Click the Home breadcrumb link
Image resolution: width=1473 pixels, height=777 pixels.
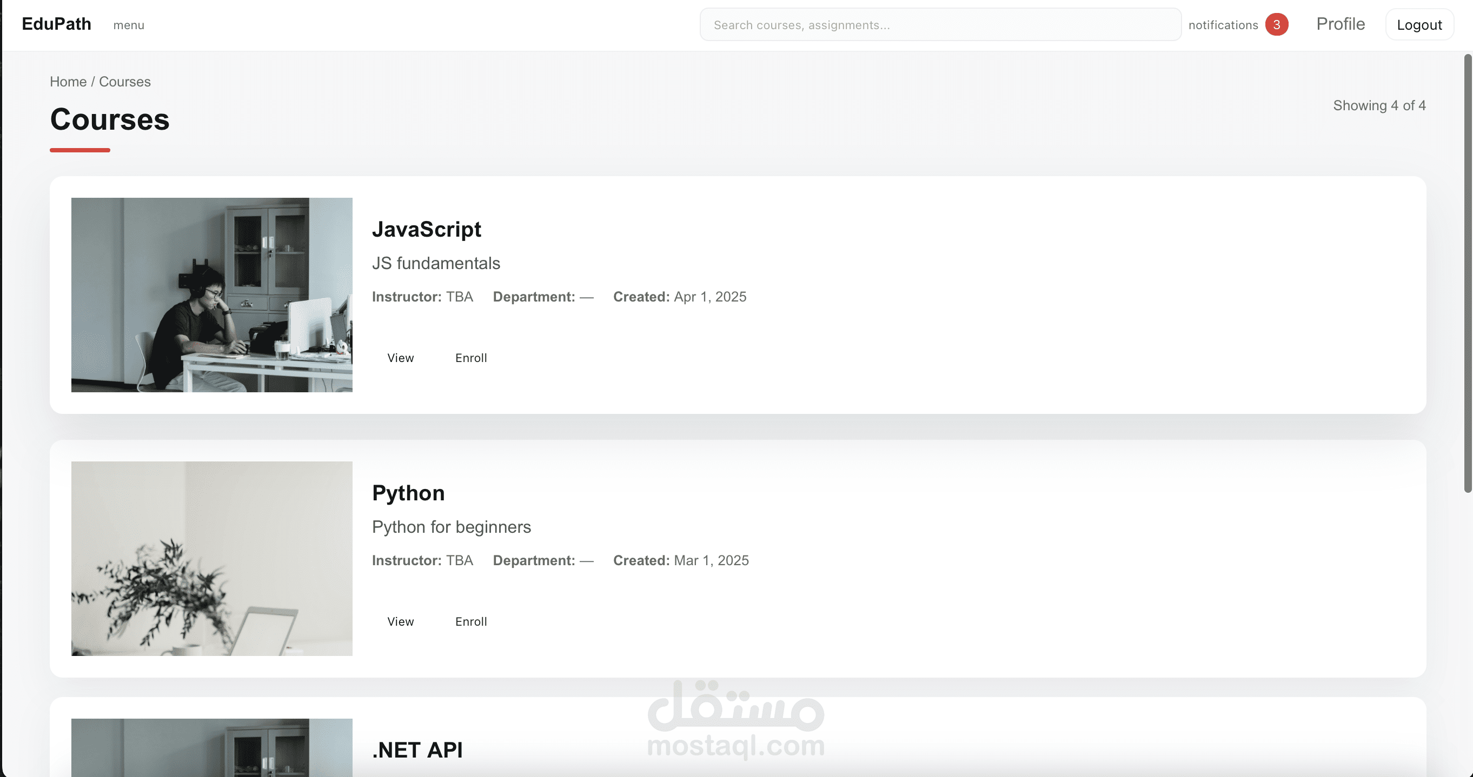[68, 82]
